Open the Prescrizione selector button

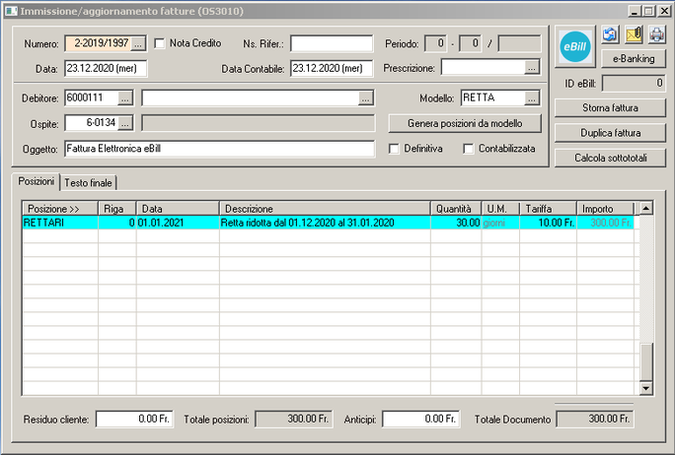tap(533, 68)
